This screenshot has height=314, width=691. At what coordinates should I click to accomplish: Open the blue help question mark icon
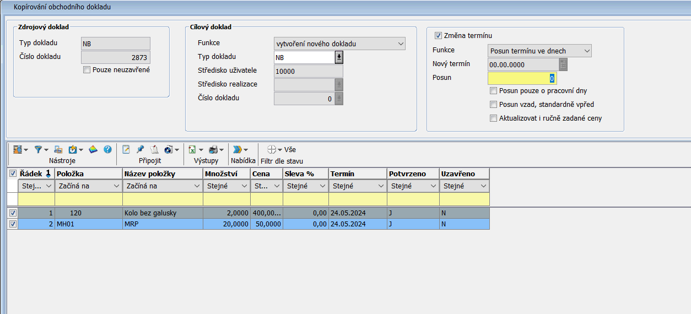(107, 149)
